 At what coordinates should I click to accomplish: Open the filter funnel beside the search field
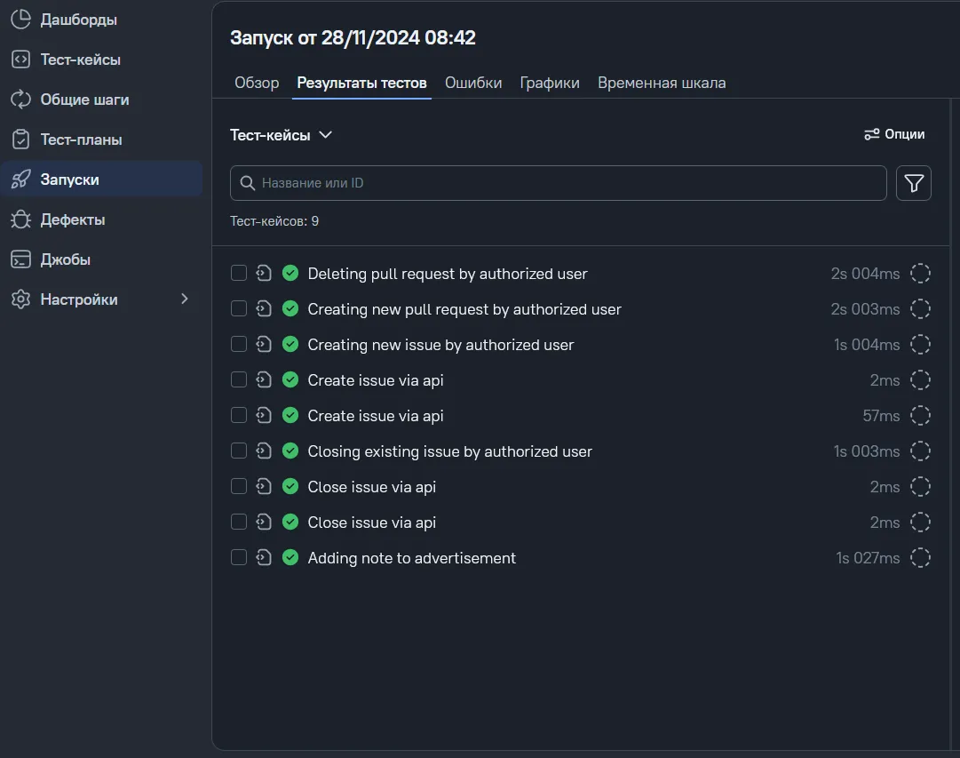(x=914, y=182)
